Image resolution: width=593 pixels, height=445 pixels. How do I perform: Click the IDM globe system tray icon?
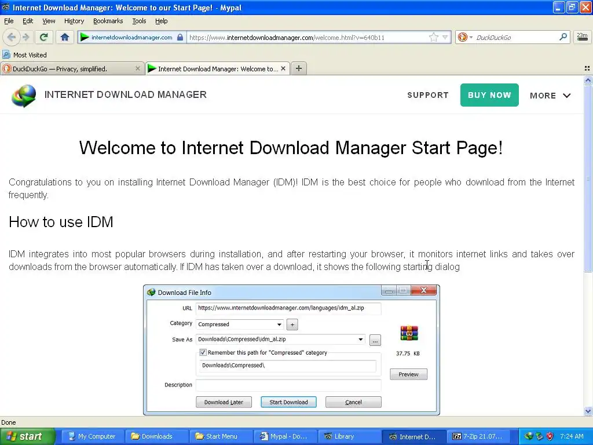[529, 436]
